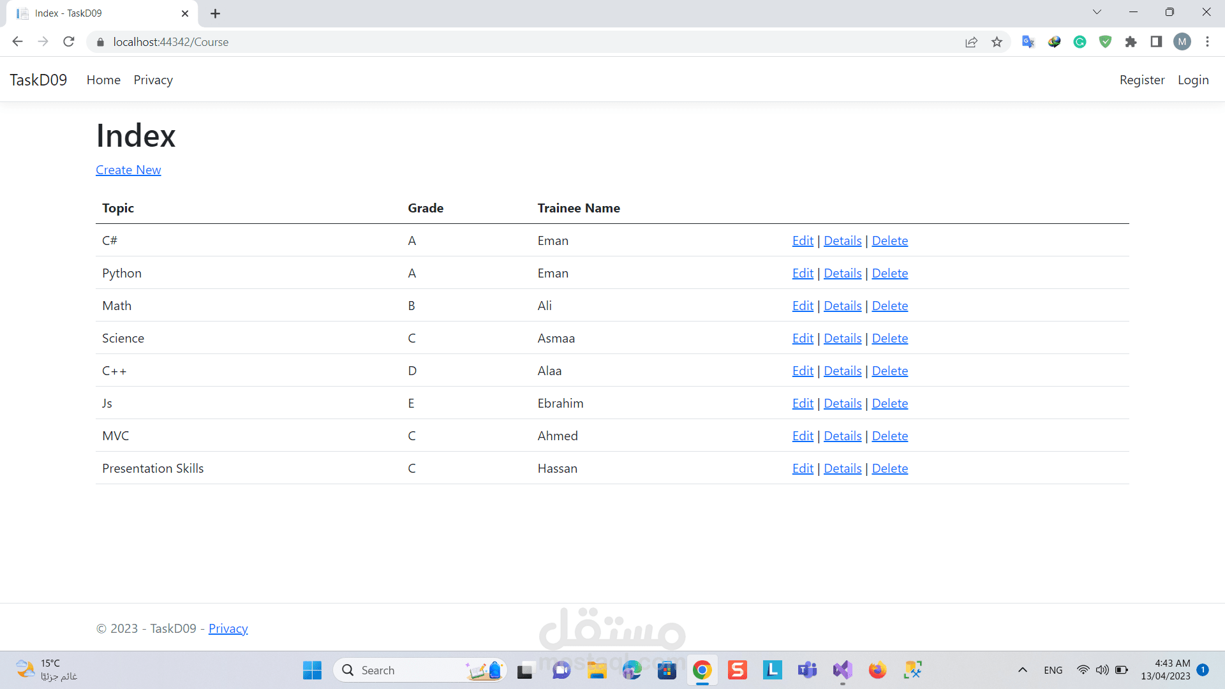Click the Create New link
Screen dimensions: 1225x689
click(x=128, y=170)
